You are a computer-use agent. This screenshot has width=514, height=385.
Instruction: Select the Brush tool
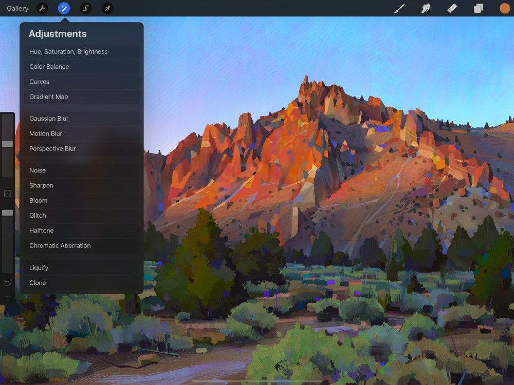(x=400, y=8)
